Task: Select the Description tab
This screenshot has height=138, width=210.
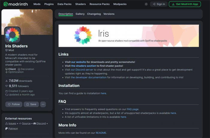Action: click(66, 14)
